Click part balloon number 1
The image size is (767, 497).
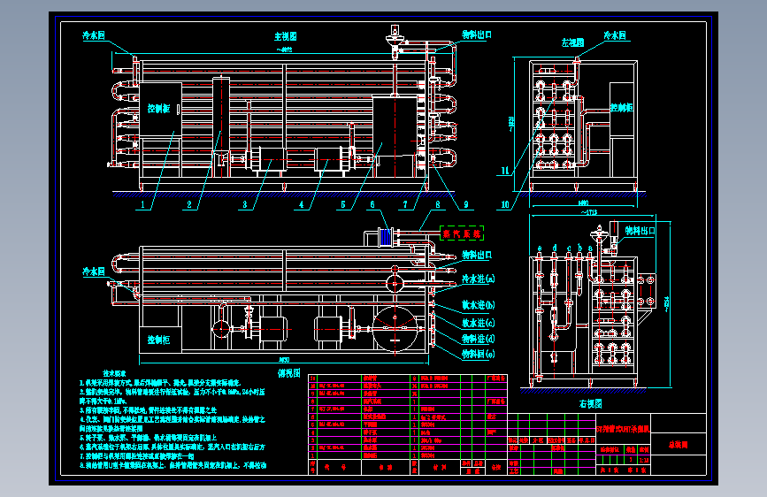pyautogui.click(x=143, y=204)
